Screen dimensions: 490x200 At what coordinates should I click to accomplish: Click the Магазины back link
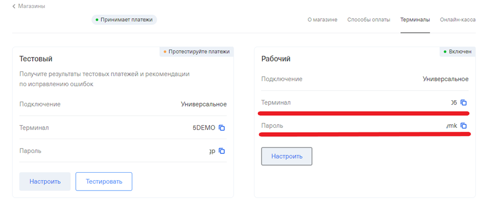pyautogui.click(x=31, y=6)
